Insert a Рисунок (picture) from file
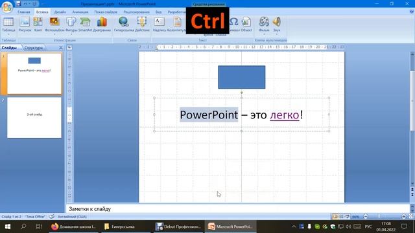Image resolution: width=415 pixels, height=233 pixels. pos(25,25)
